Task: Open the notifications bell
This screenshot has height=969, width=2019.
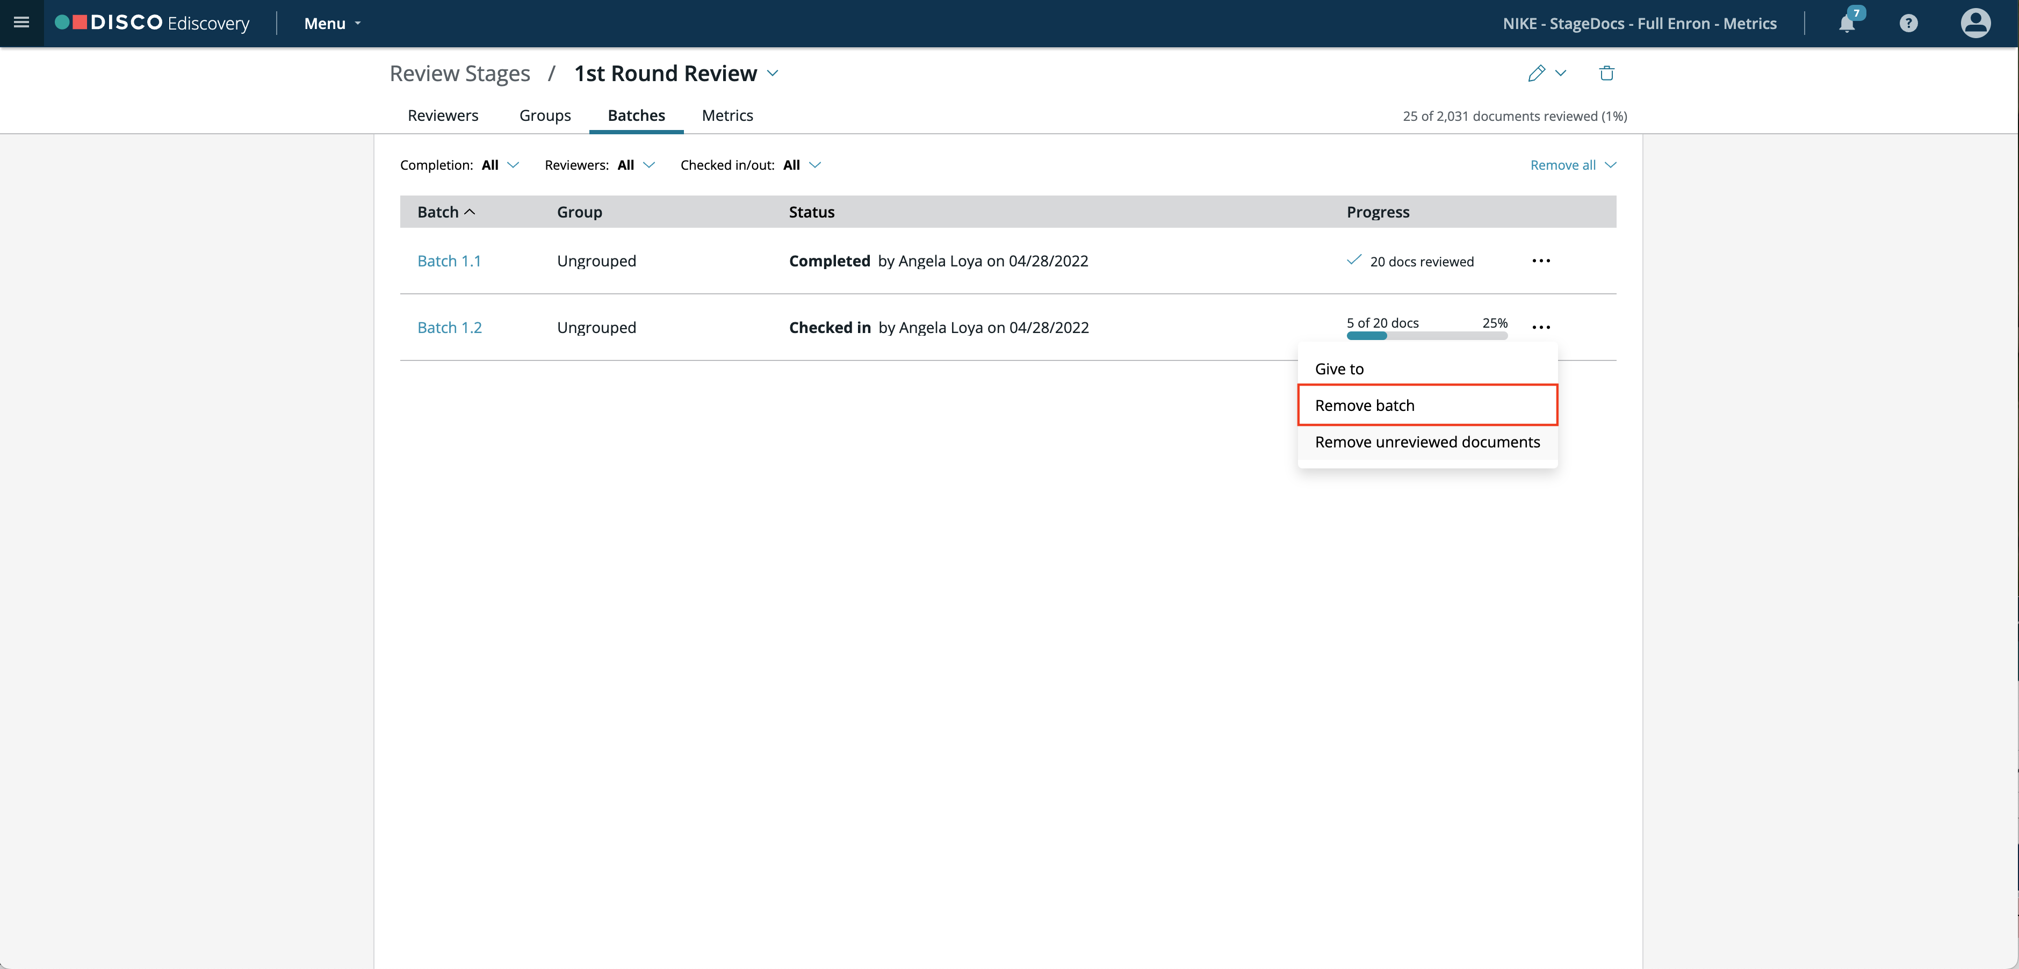Action: tap(1848, 23)
